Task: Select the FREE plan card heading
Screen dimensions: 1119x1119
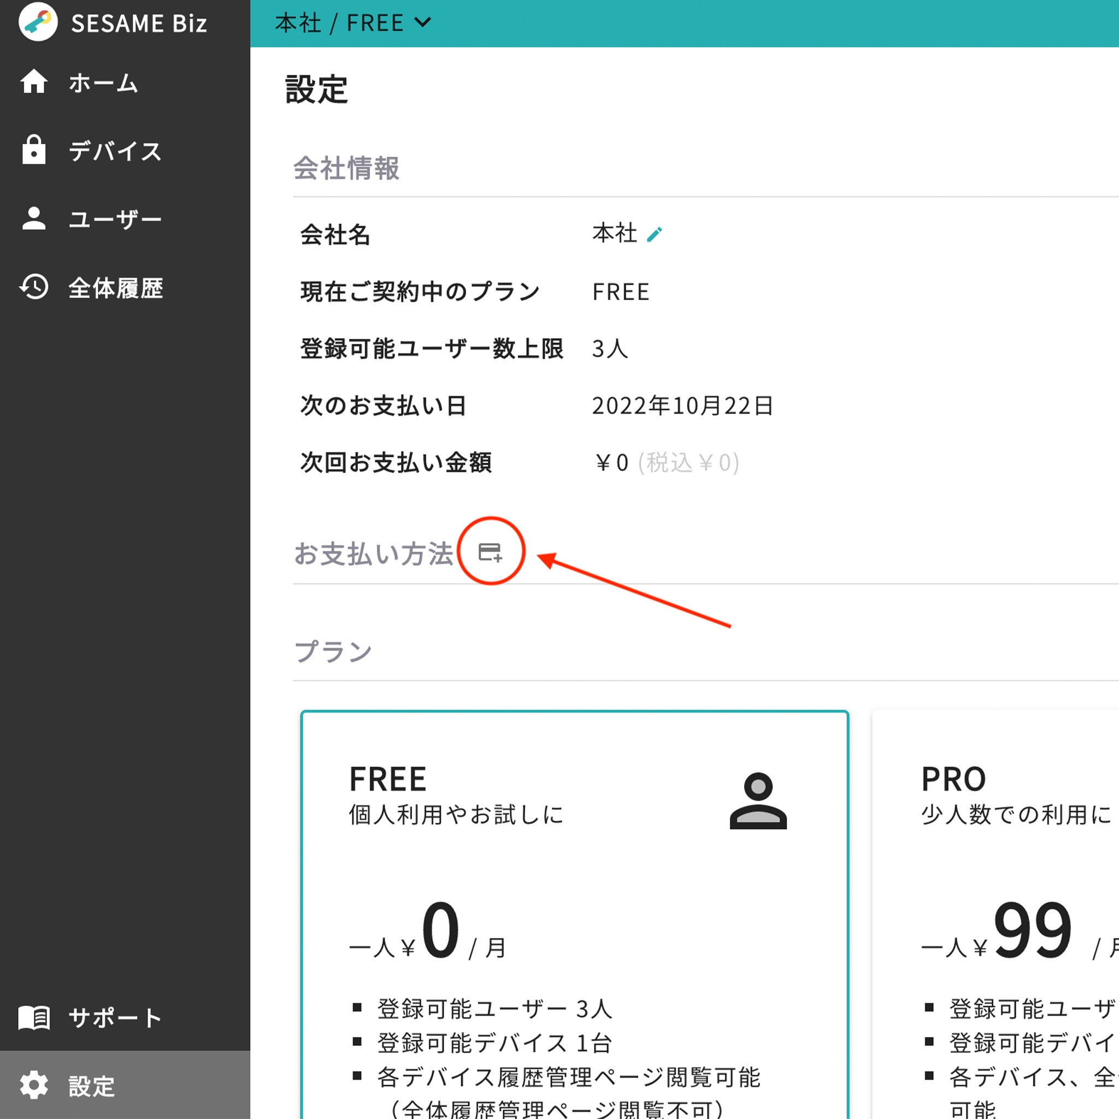Action: point(387,780)
